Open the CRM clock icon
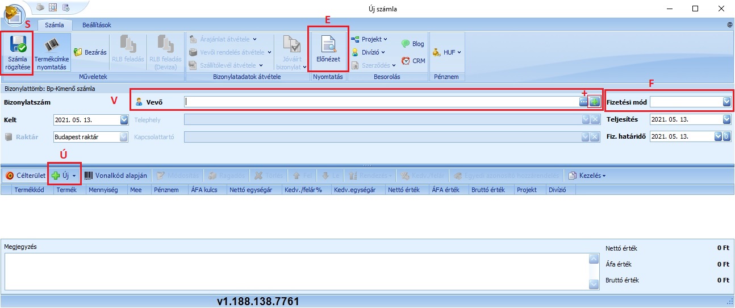Image resolution: width=735 pixels, height=308 pixels. point(406,61)
